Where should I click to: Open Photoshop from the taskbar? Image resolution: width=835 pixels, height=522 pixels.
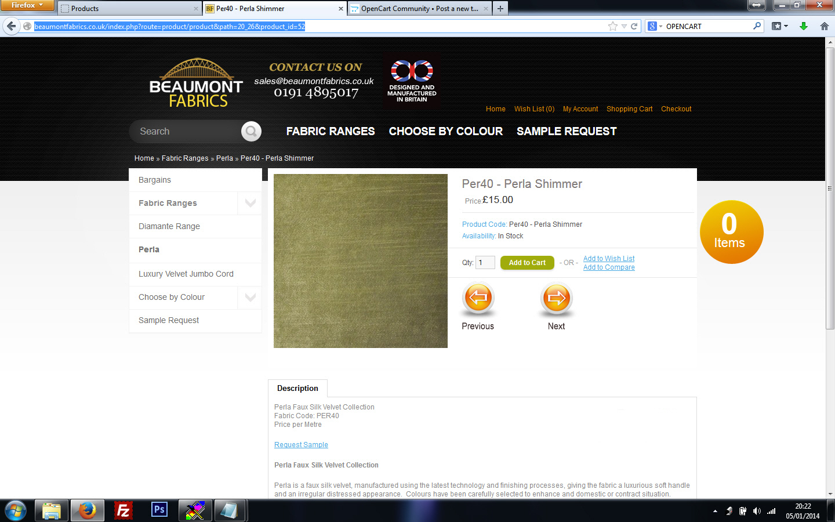point(159,510)
